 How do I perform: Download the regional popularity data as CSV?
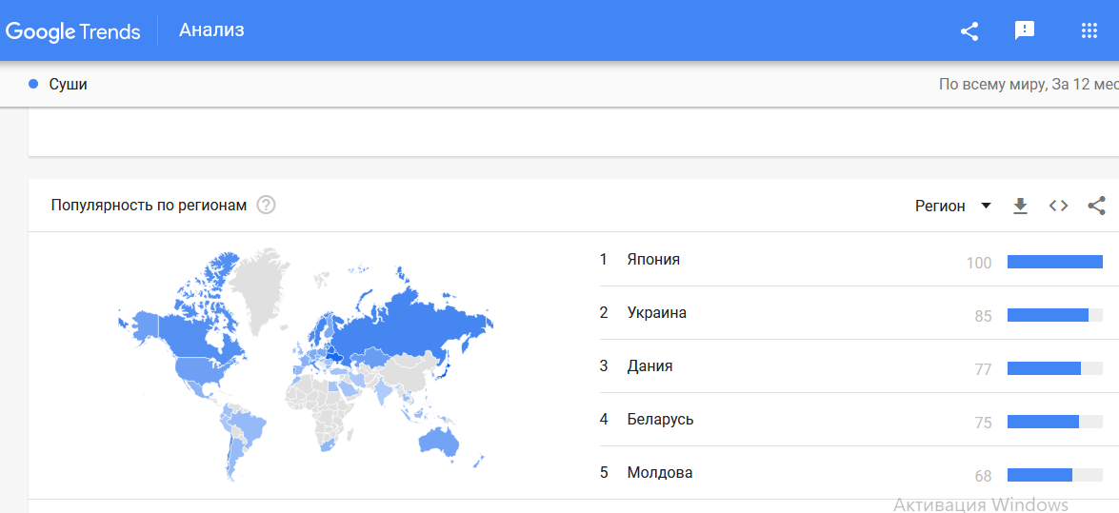[1021, 207]
